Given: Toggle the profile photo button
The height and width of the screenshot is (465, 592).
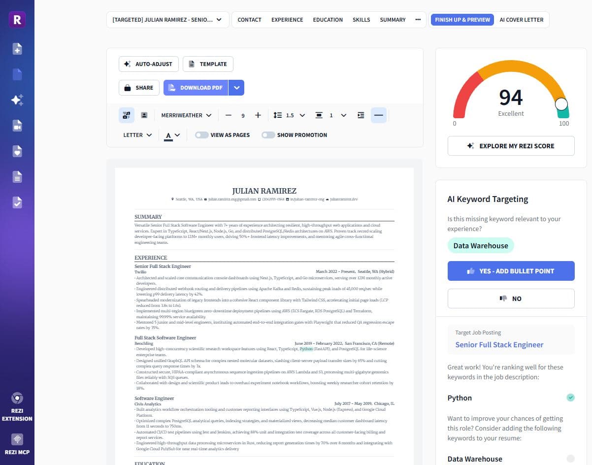Looking at the screenshot, I should click(x=144, y=115).
